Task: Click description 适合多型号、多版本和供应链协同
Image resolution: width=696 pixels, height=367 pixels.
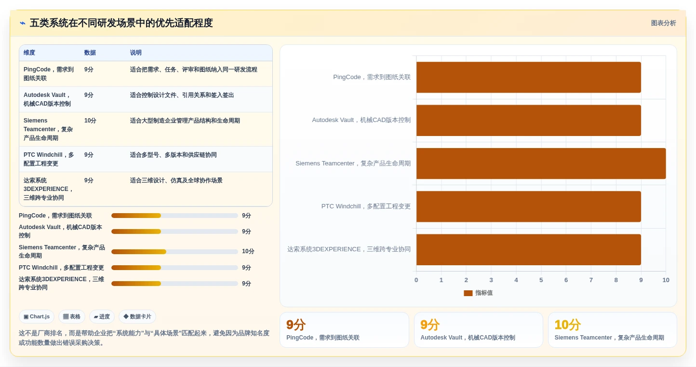Action: point(173,155)
